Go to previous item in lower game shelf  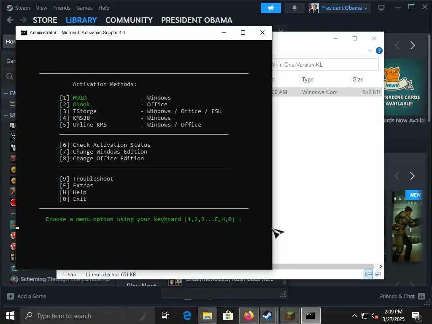click(x=397, y=176)
